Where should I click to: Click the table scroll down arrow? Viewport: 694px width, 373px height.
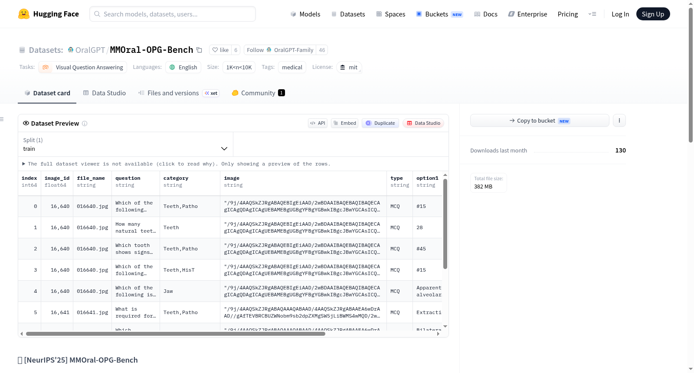(x=445, y=326)
